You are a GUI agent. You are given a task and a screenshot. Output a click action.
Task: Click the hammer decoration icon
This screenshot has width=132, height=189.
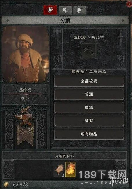(57, 39)
